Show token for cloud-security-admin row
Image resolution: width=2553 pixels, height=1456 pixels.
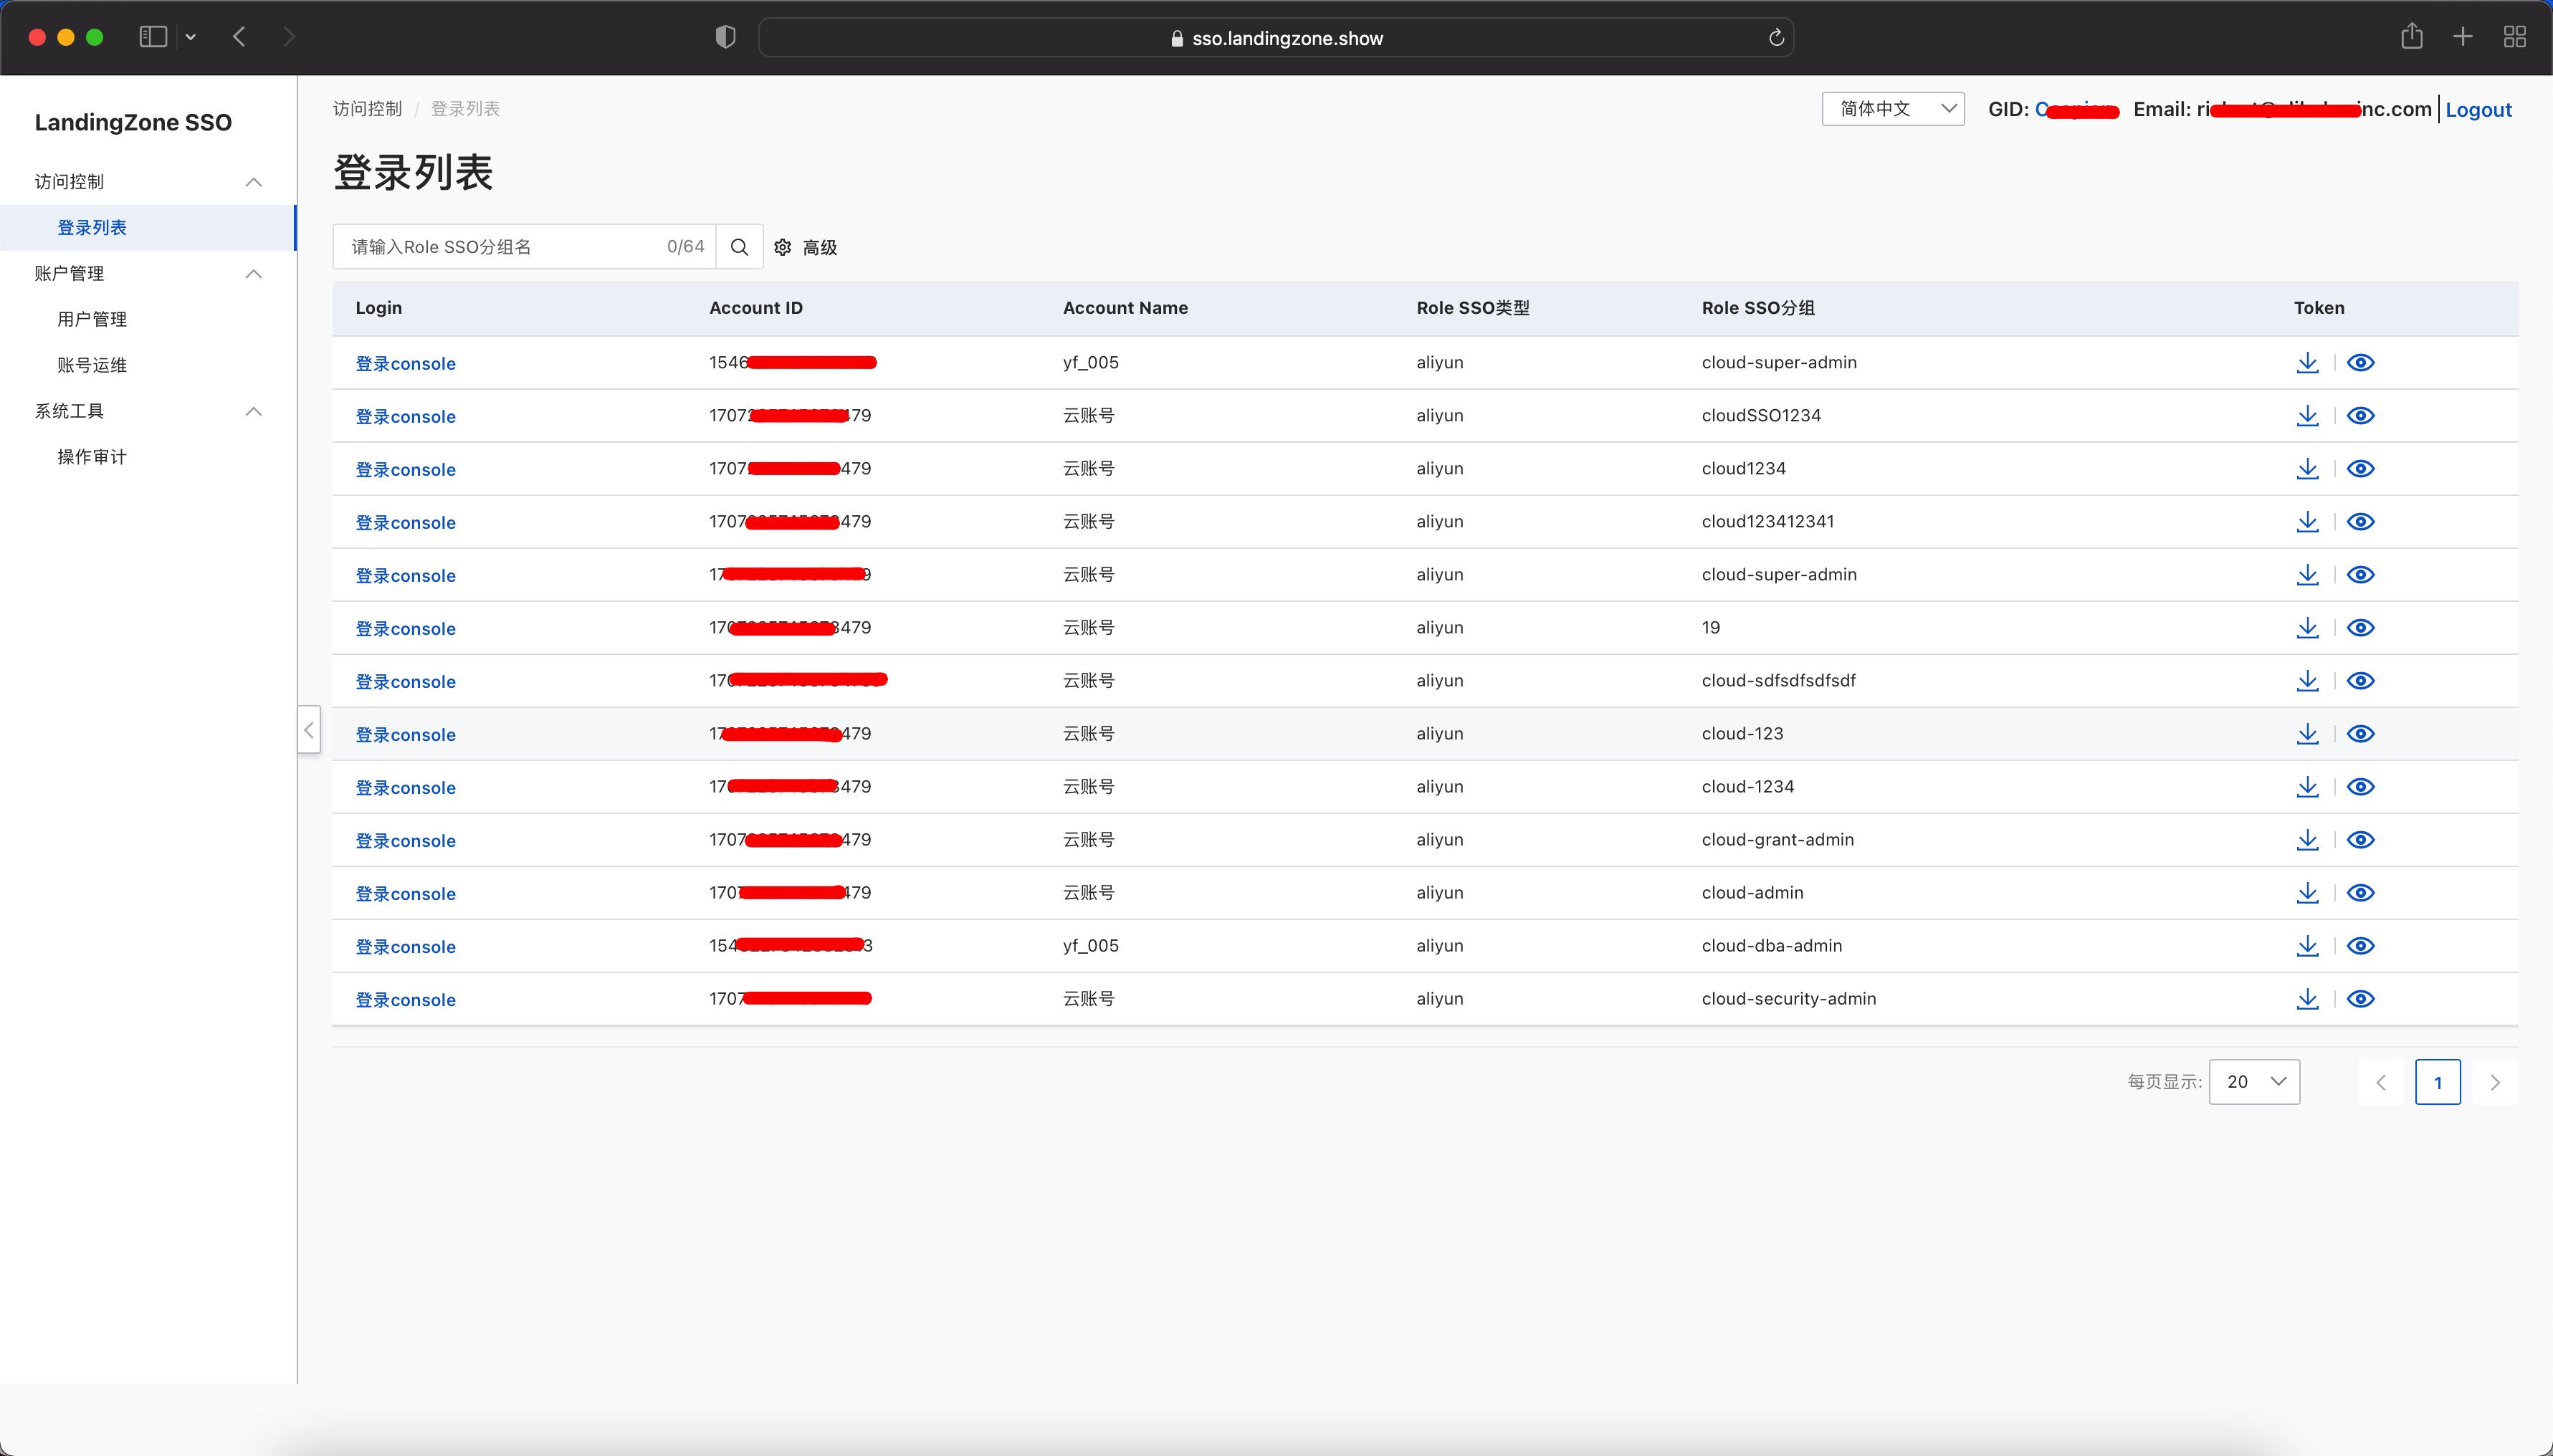pyautogui.click(x=2360, y=999)
